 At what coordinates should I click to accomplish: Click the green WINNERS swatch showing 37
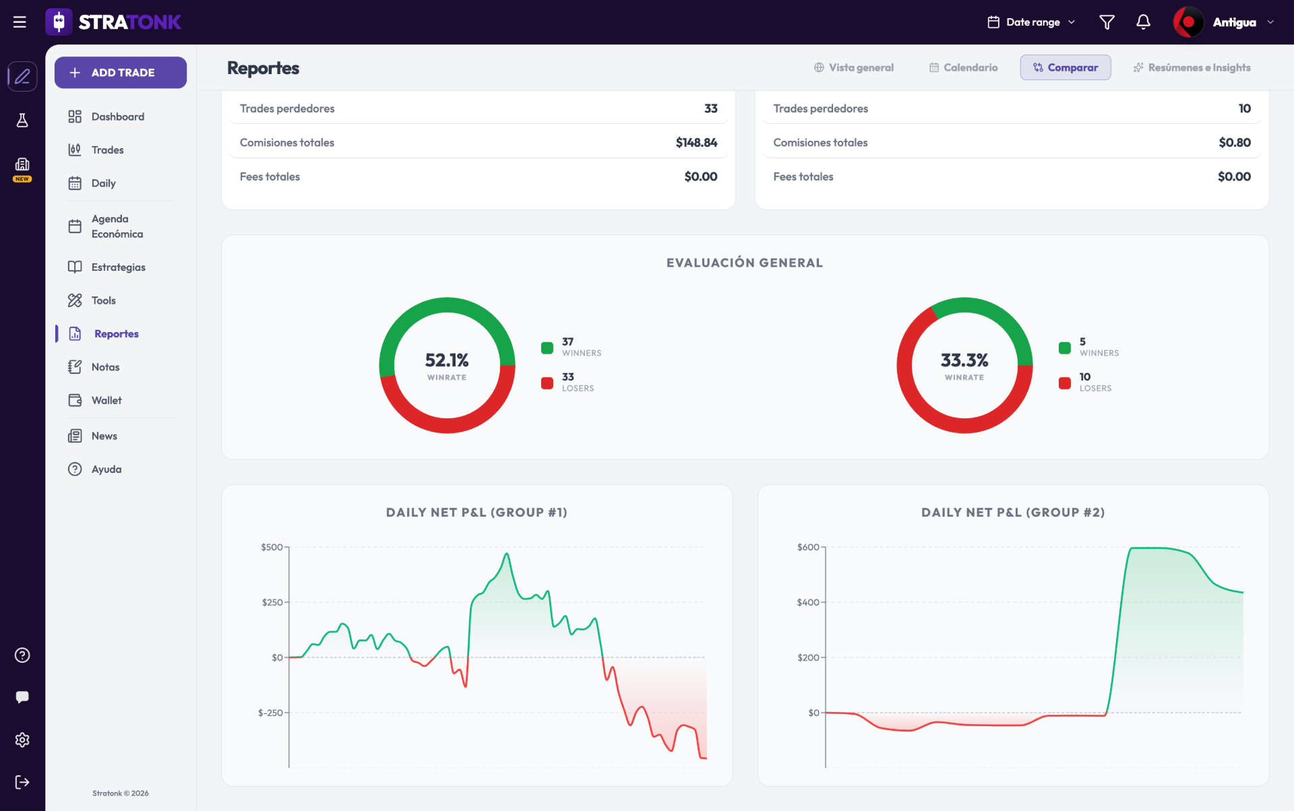point(547,348)
